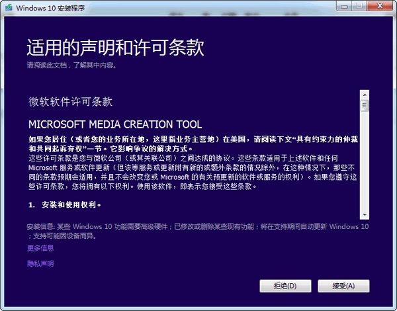Click the text MICROSOFT MEDIA CREATION TOOL
Viewport: 397px width, 311px height.
[x=115, y=124]
